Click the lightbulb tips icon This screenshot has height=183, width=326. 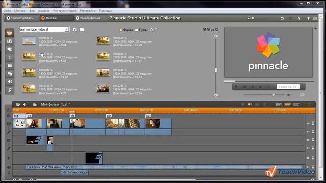[x=308, y=18]
